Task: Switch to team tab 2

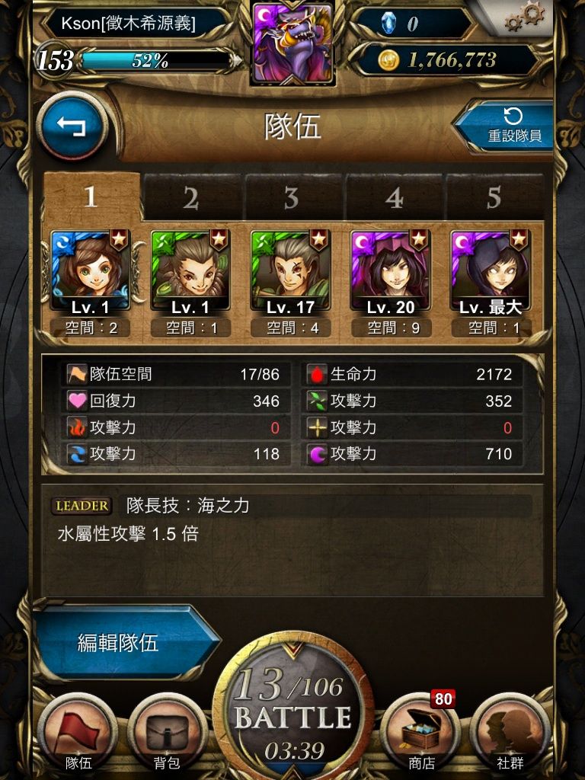Action: coord(191,198)
